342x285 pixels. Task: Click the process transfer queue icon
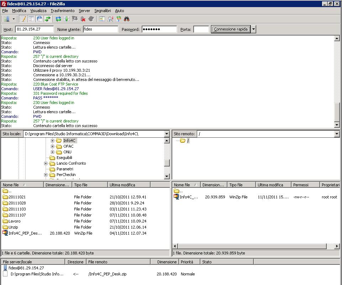tap(67, 19)
